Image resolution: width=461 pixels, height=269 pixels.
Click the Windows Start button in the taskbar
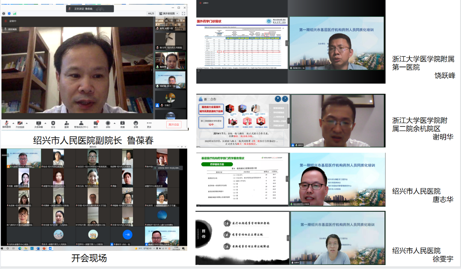tap(2, 248)
